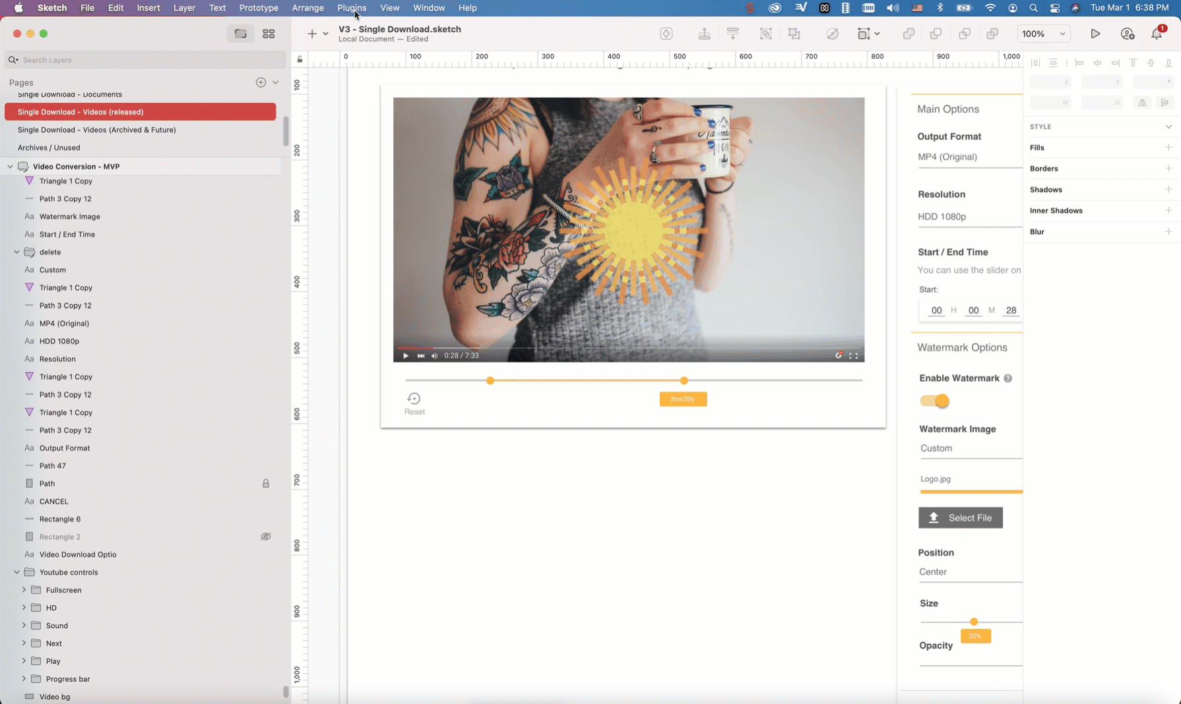Click the Reset button below video
This screenshot has height=704, width=1181.
[414, 403]
